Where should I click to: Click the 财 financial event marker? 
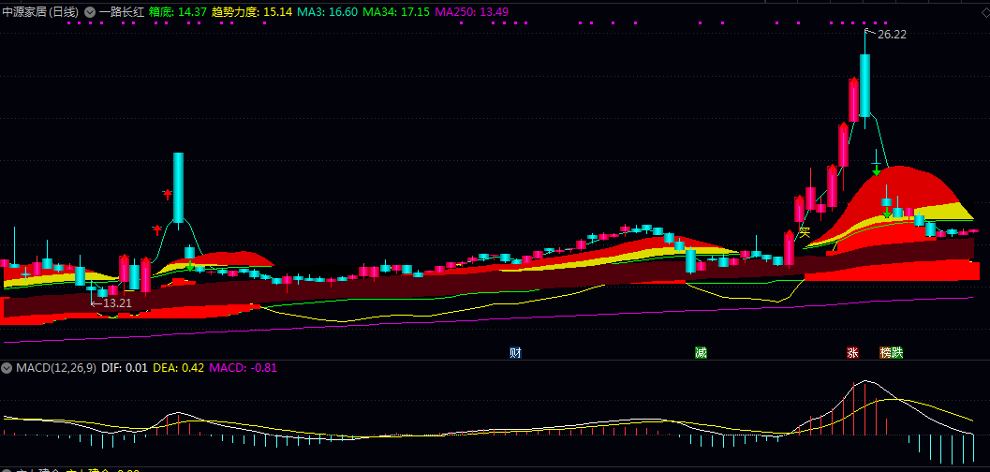516,352
